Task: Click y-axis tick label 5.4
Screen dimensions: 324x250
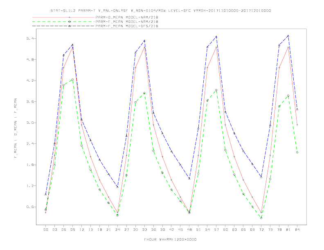Action: 29,38
